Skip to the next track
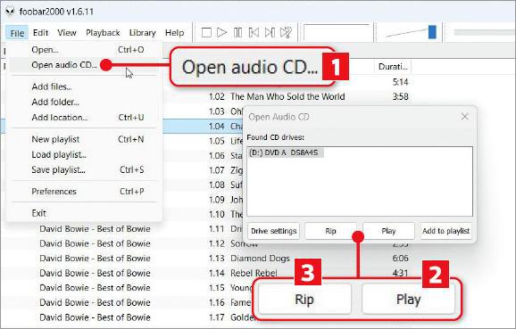The height and width of the screenshot is (329, 516). pyautogui.click(x=270, y=32)
